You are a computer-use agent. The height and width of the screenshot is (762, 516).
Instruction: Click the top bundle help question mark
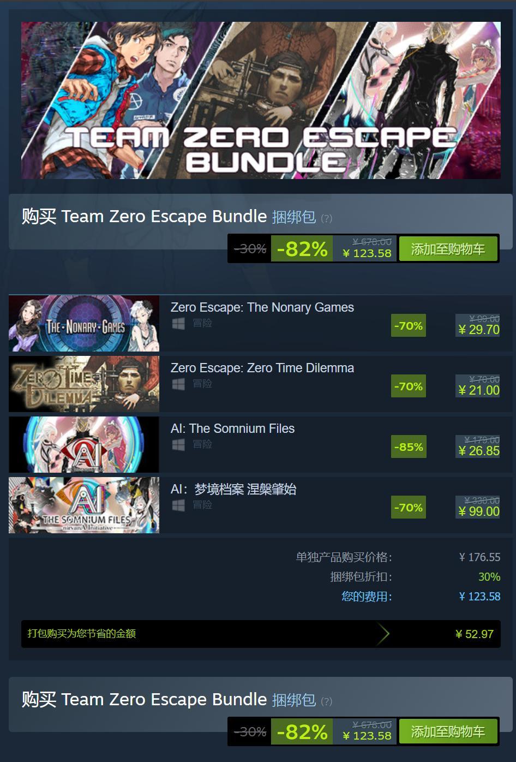[x=326, y=218]
